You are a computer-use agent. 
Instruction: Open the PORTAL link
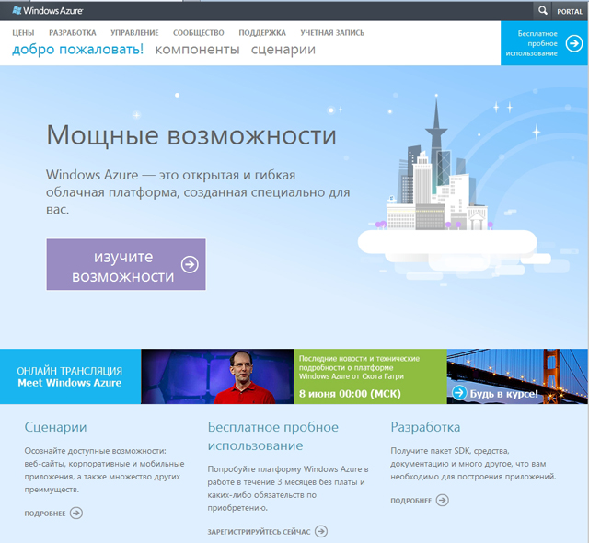pyautogui.click(x=570, y=11)
